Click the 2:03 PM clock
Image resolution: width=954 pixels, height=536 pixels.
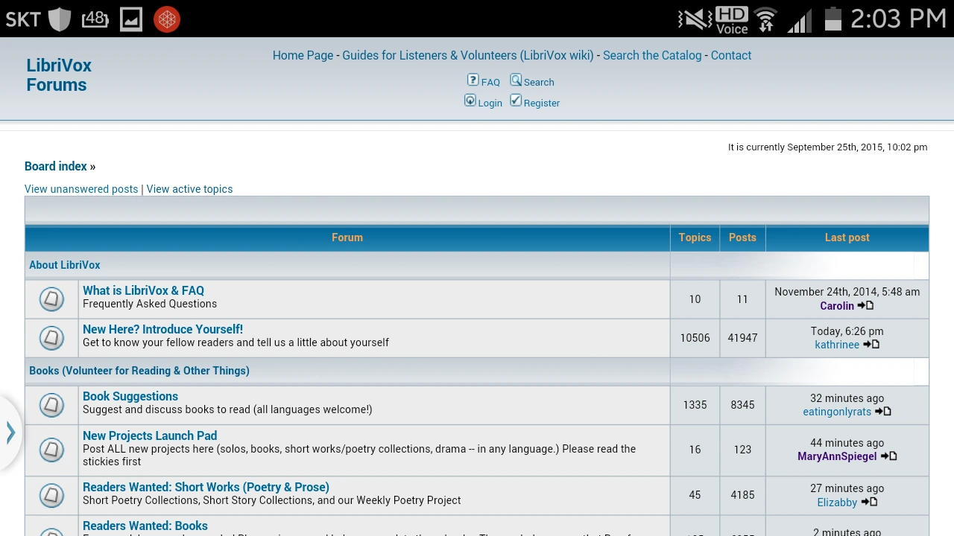pyautogui.click(x=898, y=19)
